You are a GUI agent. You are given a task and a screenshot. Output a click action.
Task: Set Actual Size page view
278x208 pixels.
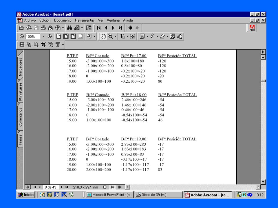point(58,36)
